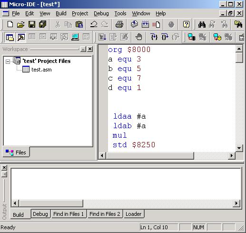The height and width of the screenshot is (233, 246).
Task: Switch to the Build output tab
Action: pos(20,214)
